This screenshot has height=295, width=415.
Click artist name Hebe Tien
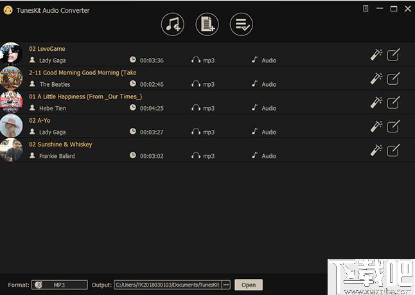pyautogui.click(x=53, y=108)
